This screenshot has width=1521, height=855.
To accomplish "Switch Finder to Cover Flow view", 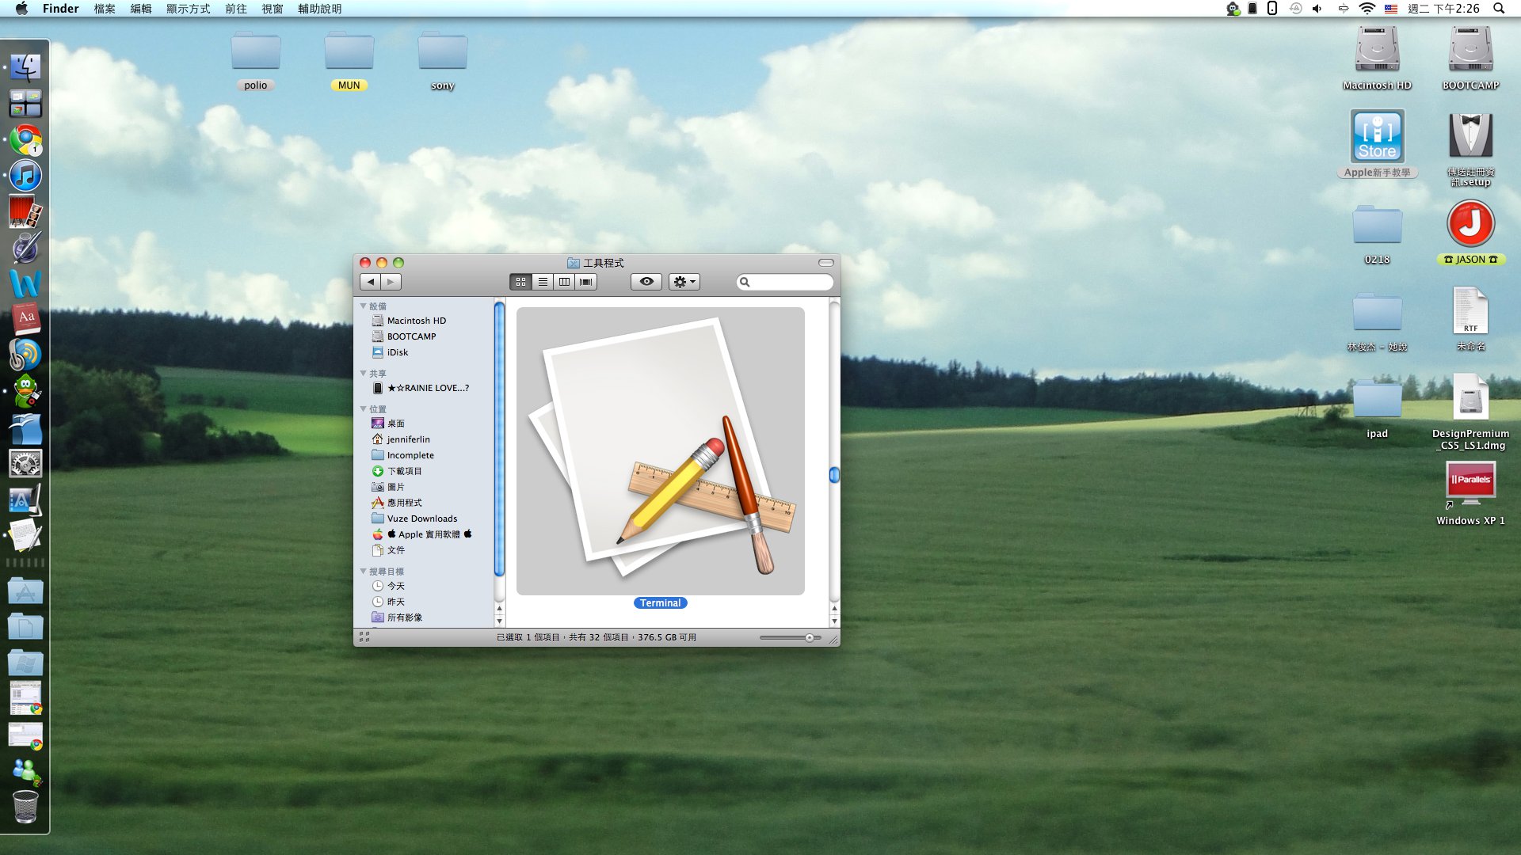I will point(586,282).
